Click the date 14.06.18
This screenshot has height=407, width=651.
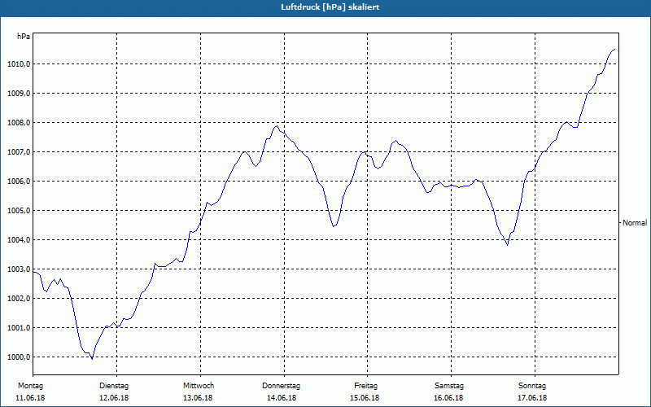coord(282,398)
